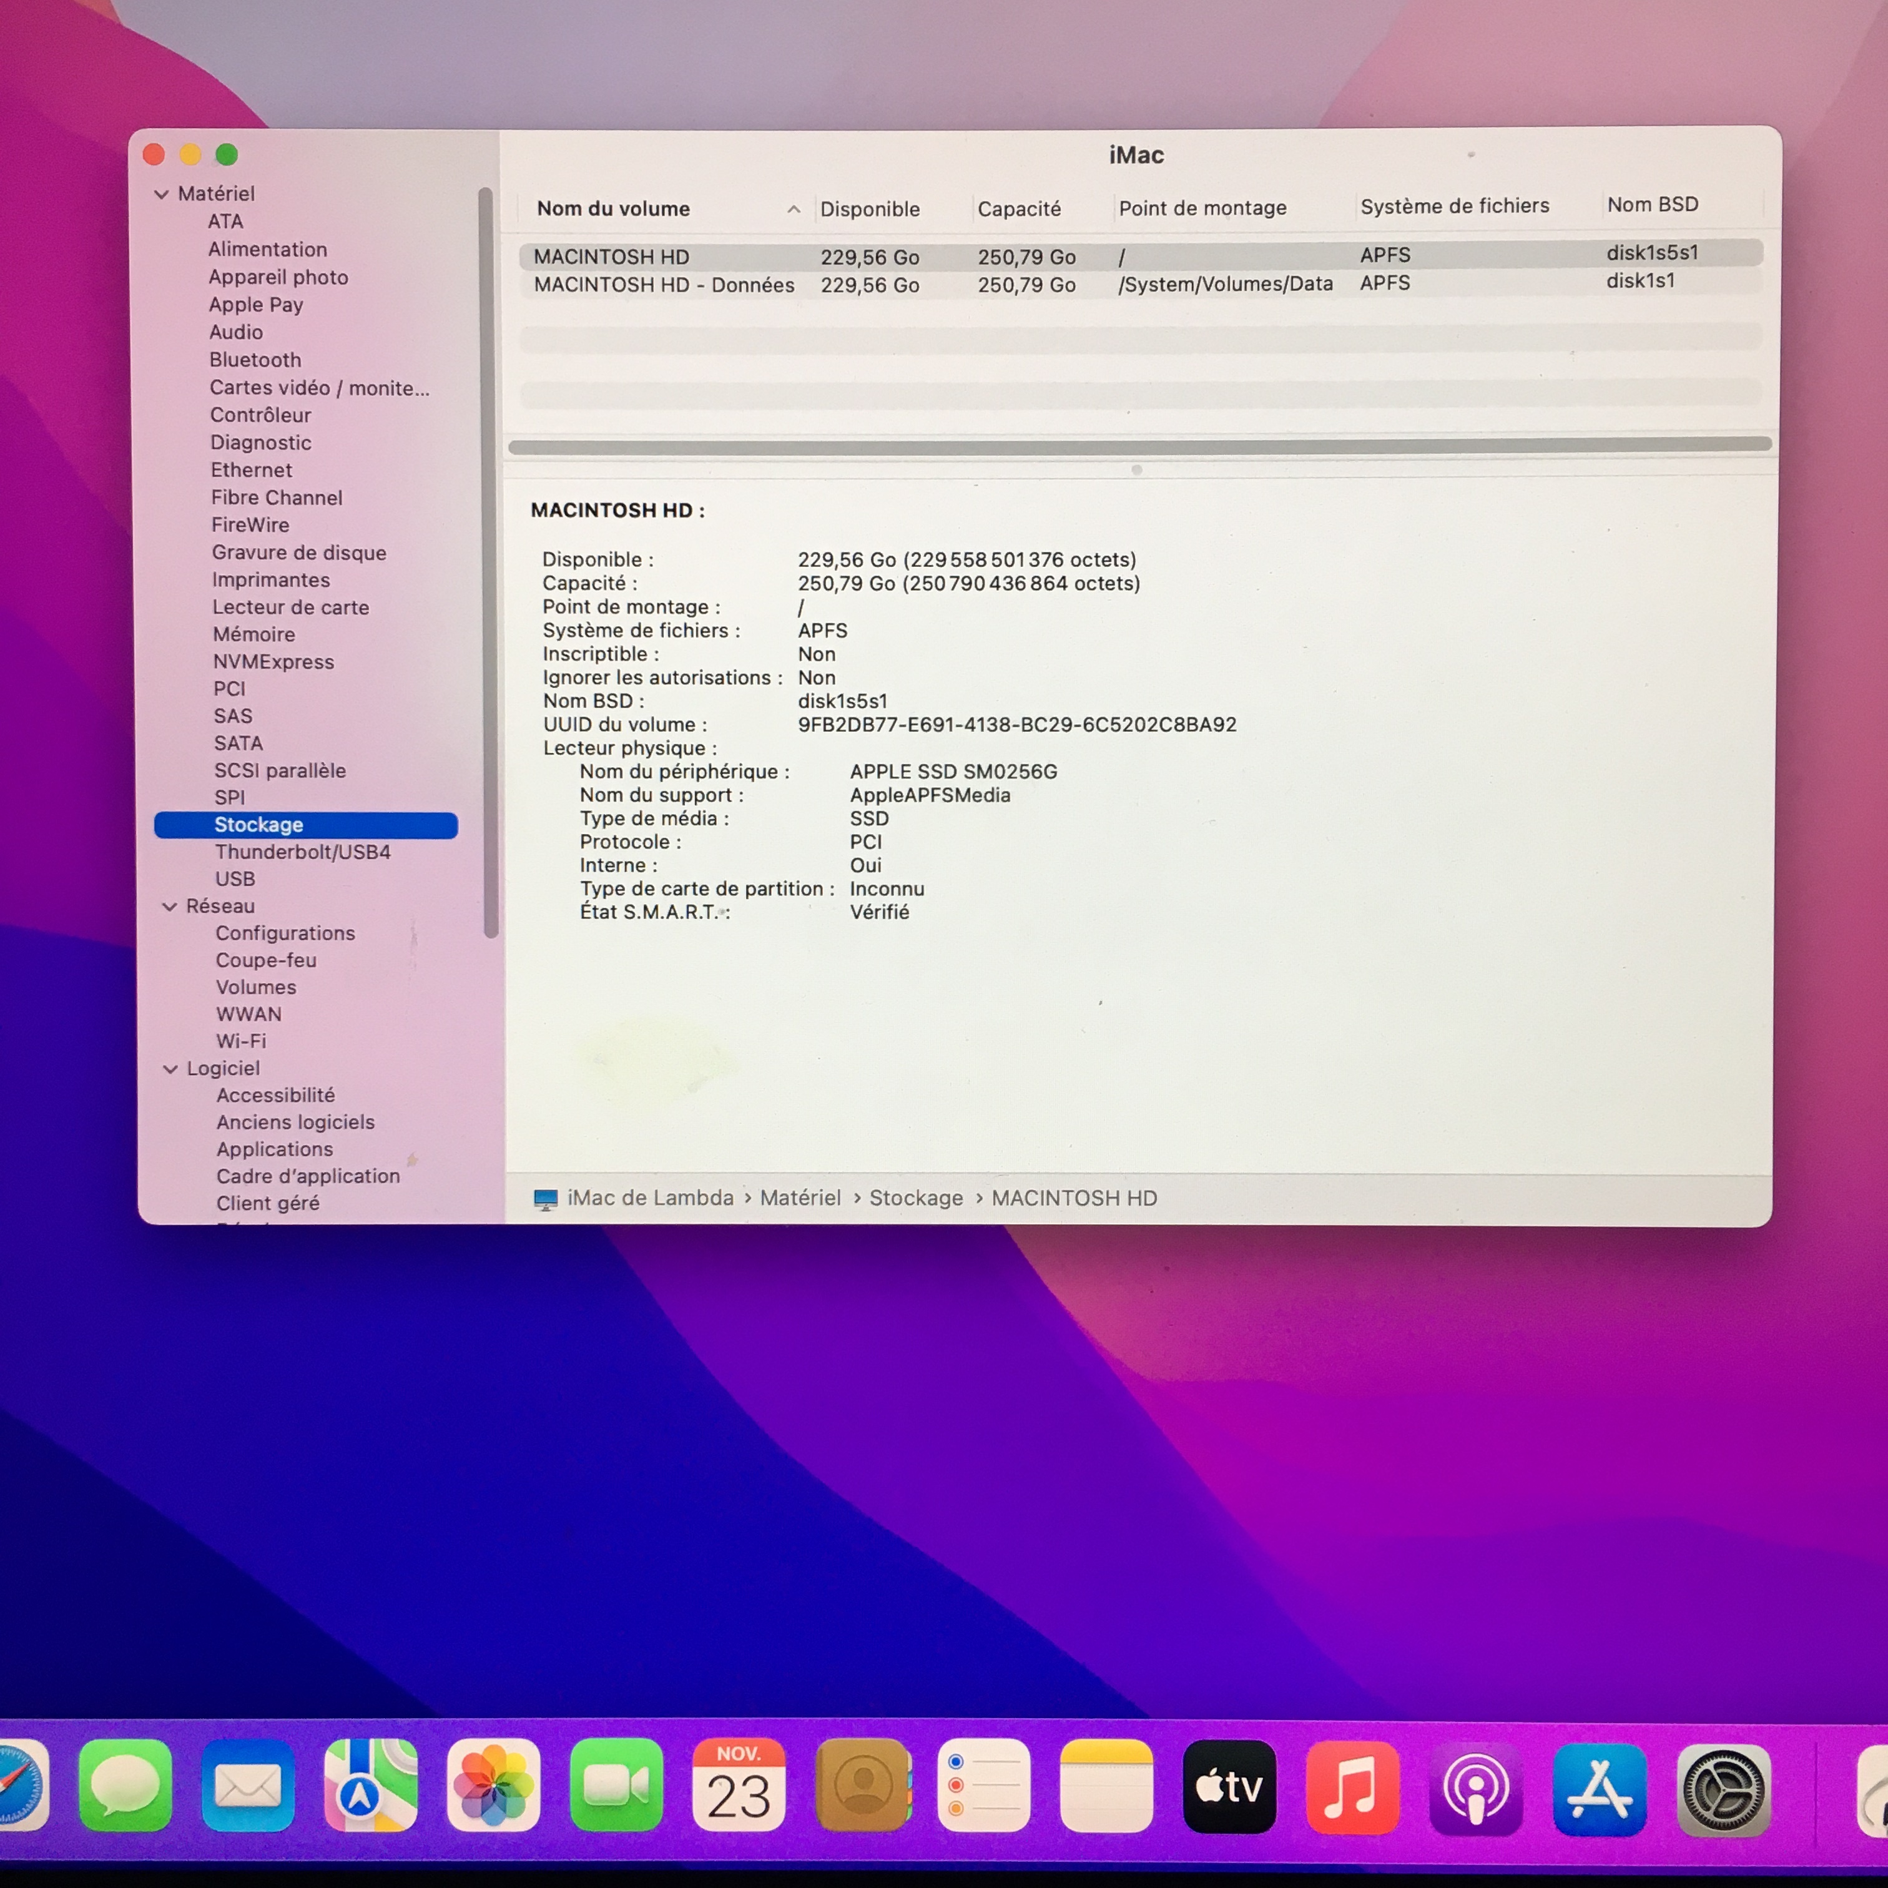The image size is (1888, 1888).
Task: Open Fibre Channel entry
Action: click(x=277, y=498)
